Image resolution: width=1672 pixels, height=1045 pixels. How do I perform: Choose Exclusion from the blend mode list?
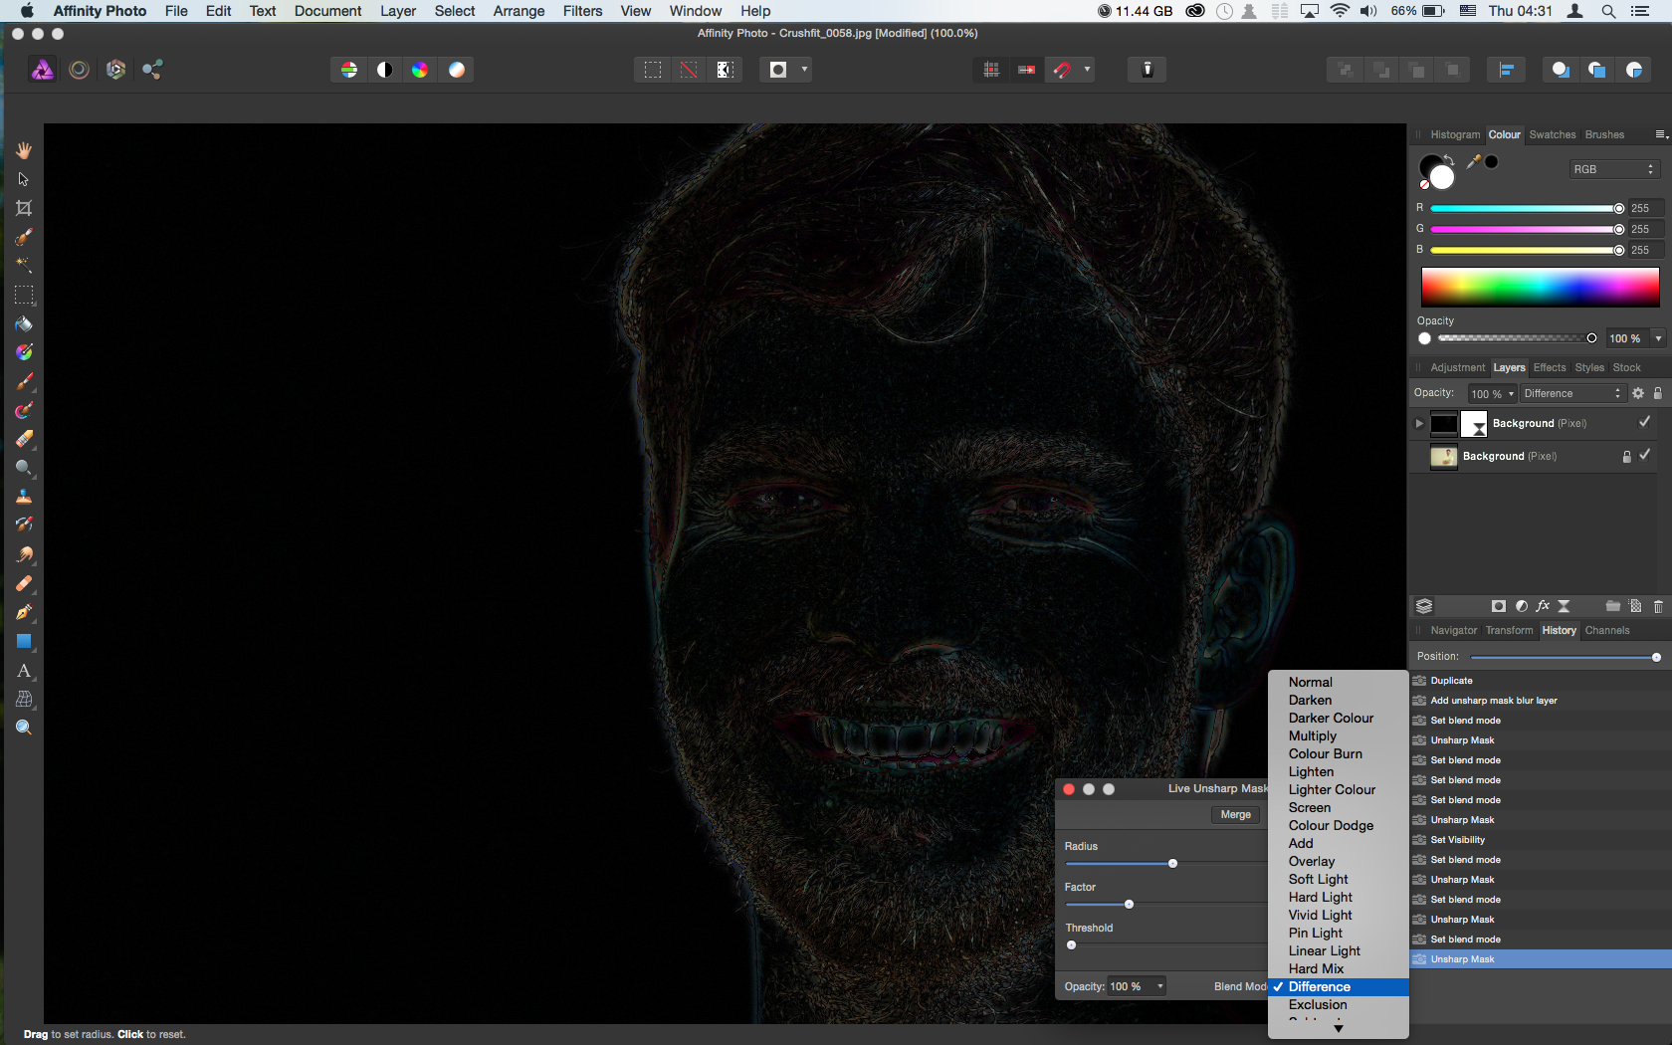[1318, 1004]
